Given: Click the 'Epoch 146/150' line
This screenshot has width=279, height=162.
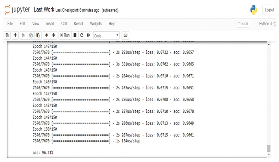Looking at the screenshot, I should pyautogui.click(x=45, y=82).
